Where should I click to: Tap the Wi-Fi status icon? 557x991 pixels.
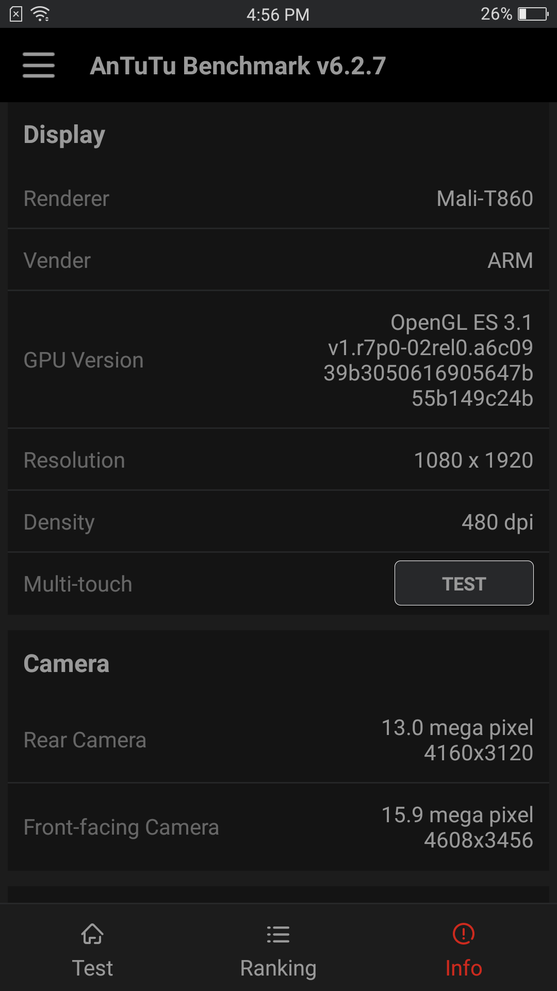40,14
